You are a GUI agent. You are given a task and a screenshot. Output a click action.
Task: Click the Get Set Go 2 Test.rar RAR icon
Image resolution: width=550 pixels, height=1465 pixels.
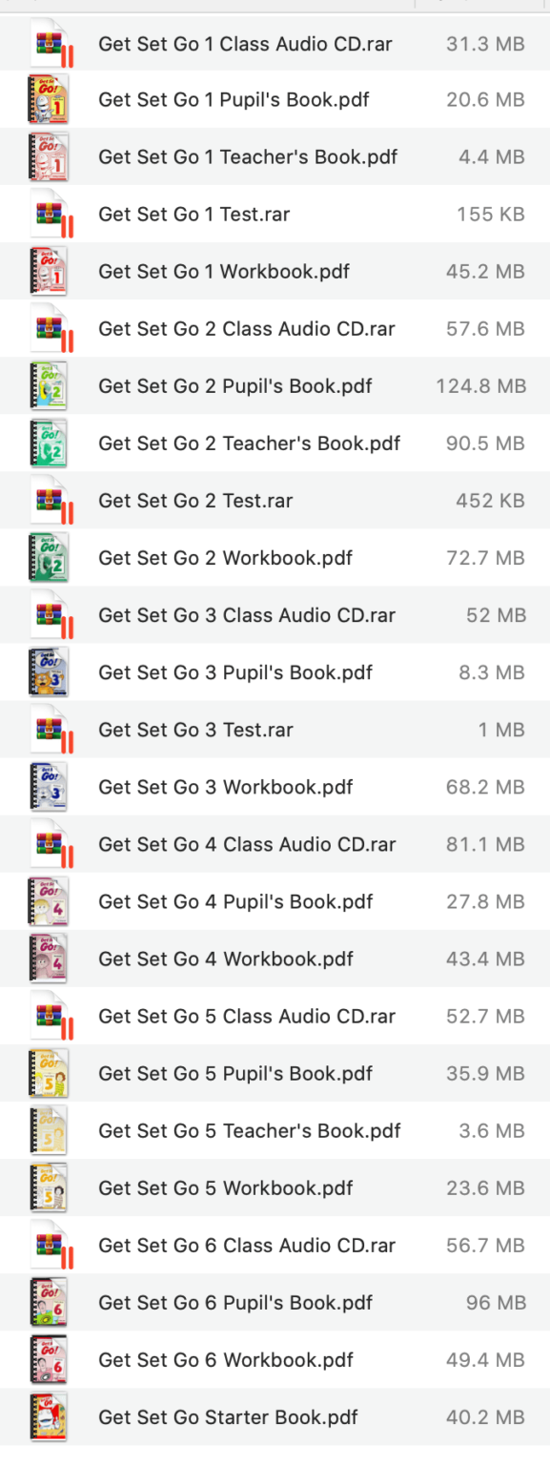[x=50, y=500]
